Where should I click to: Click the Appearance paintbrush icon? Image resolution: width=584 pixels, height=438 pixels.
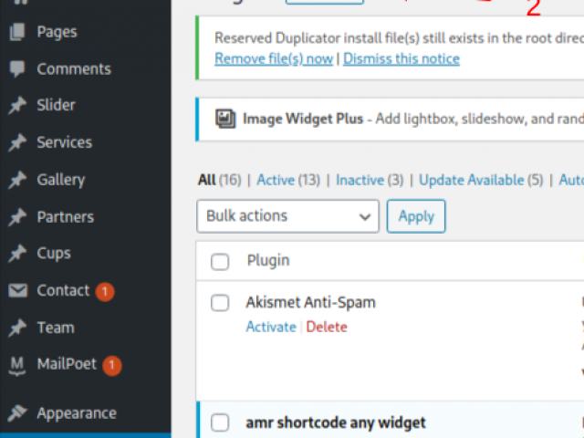[x=17, y=413]
